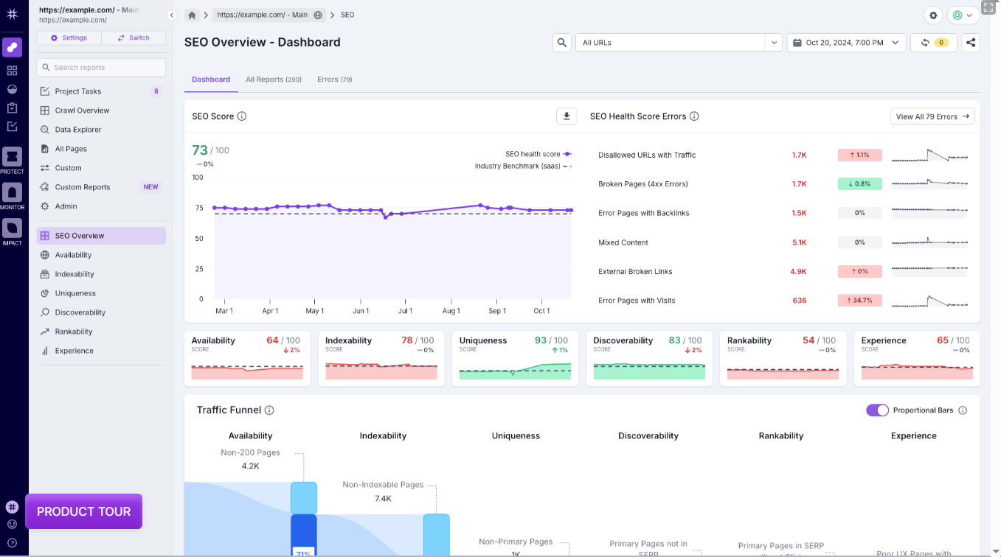
Task: Open Availability report in the sidebar
Action: [x=101, y=255]
